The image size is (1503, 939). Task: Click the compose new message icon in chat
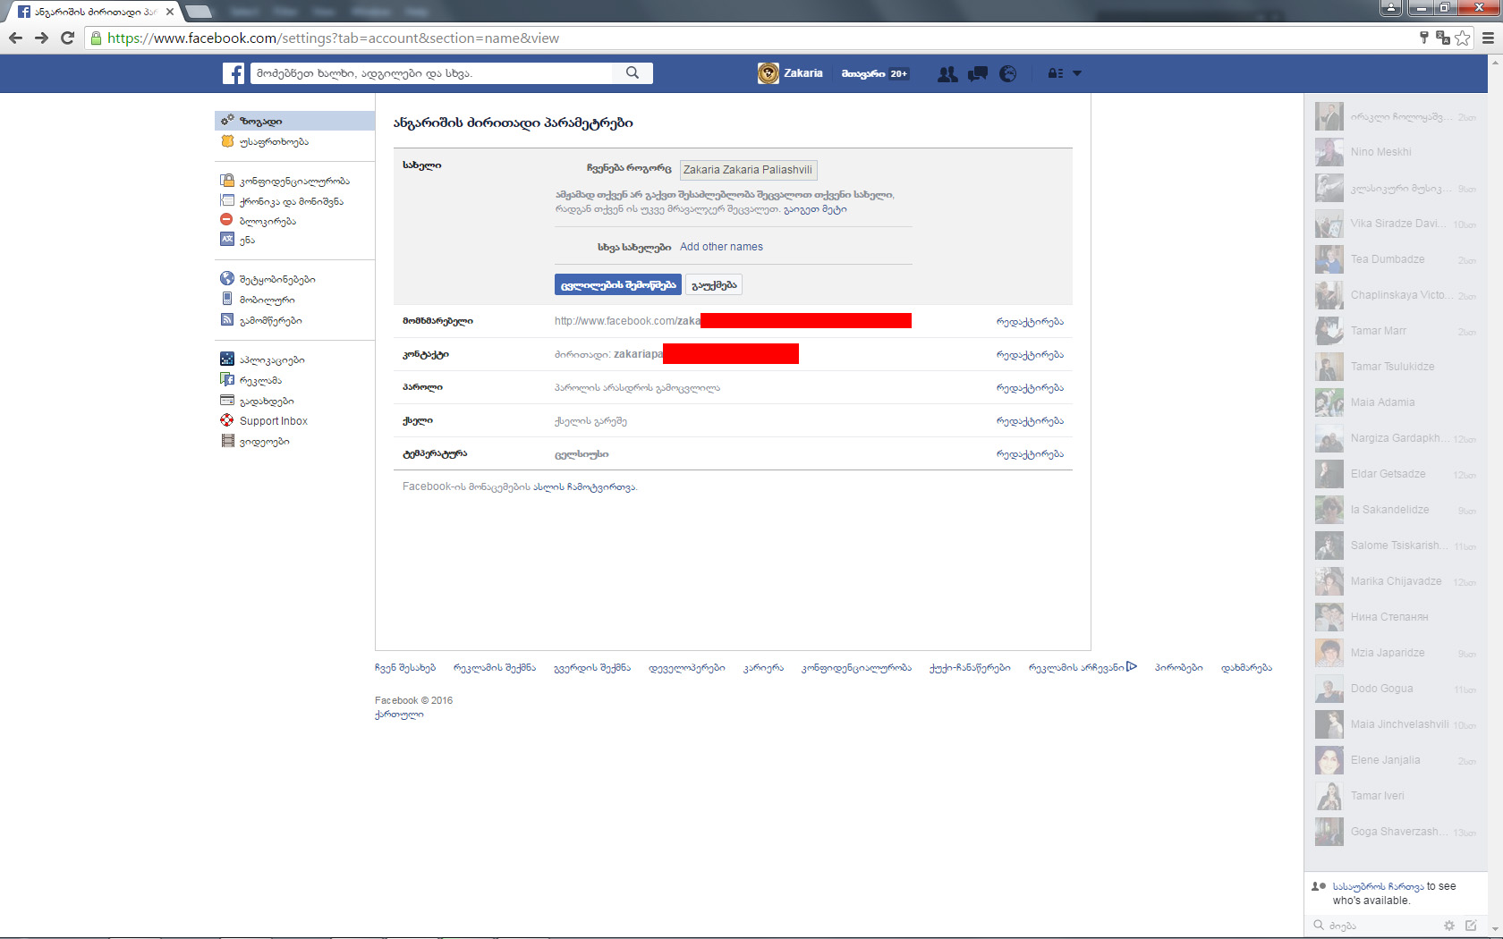(x=1471, y=926)
